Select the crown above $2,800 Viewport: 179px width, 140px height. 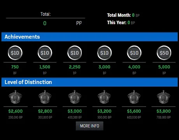[x=45, y=97]
